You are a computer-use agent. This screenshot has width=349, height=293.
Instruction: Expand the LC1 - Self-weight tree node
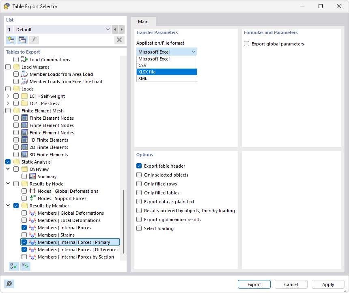[8, 96]
